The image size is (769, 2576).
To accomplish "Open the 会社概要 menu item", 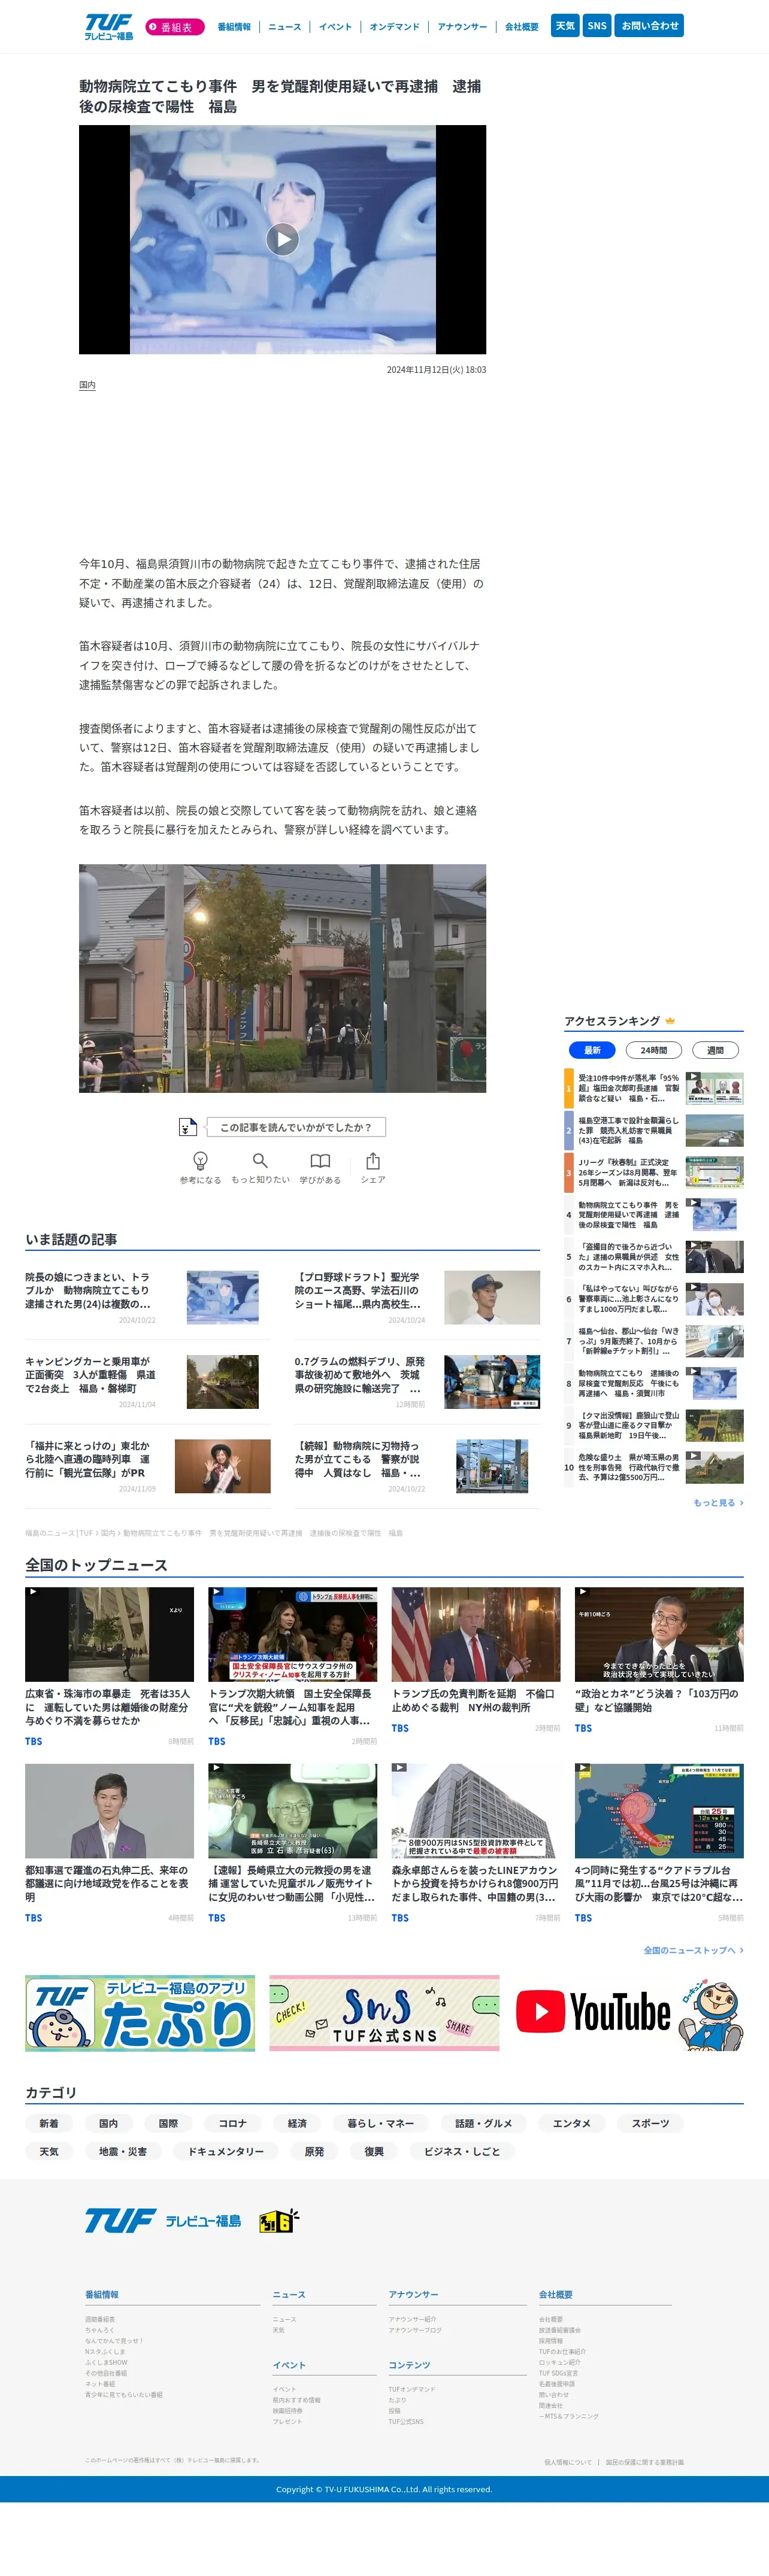I will (522, 27).
